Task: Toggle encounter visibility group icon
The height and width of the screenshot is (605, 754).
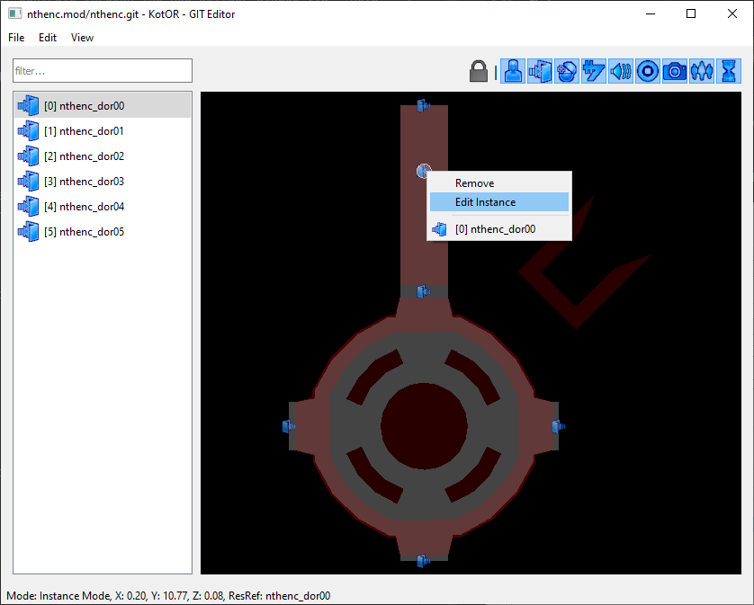Action: (702, 71)
